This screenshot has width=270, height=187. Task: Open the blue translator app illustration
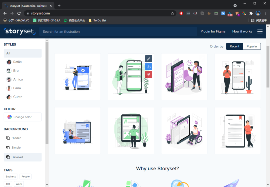77,77
